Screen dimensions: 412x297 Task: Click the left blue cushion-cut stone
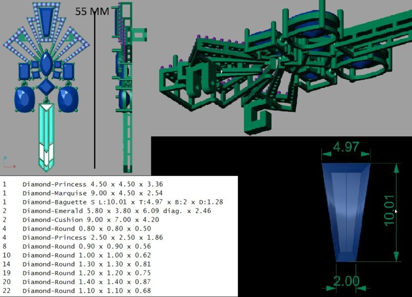tap(25, 99)
